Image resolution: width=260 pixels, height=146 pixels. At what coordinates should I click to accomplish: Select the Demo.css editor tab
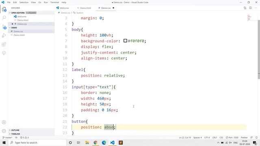[106, 8]
